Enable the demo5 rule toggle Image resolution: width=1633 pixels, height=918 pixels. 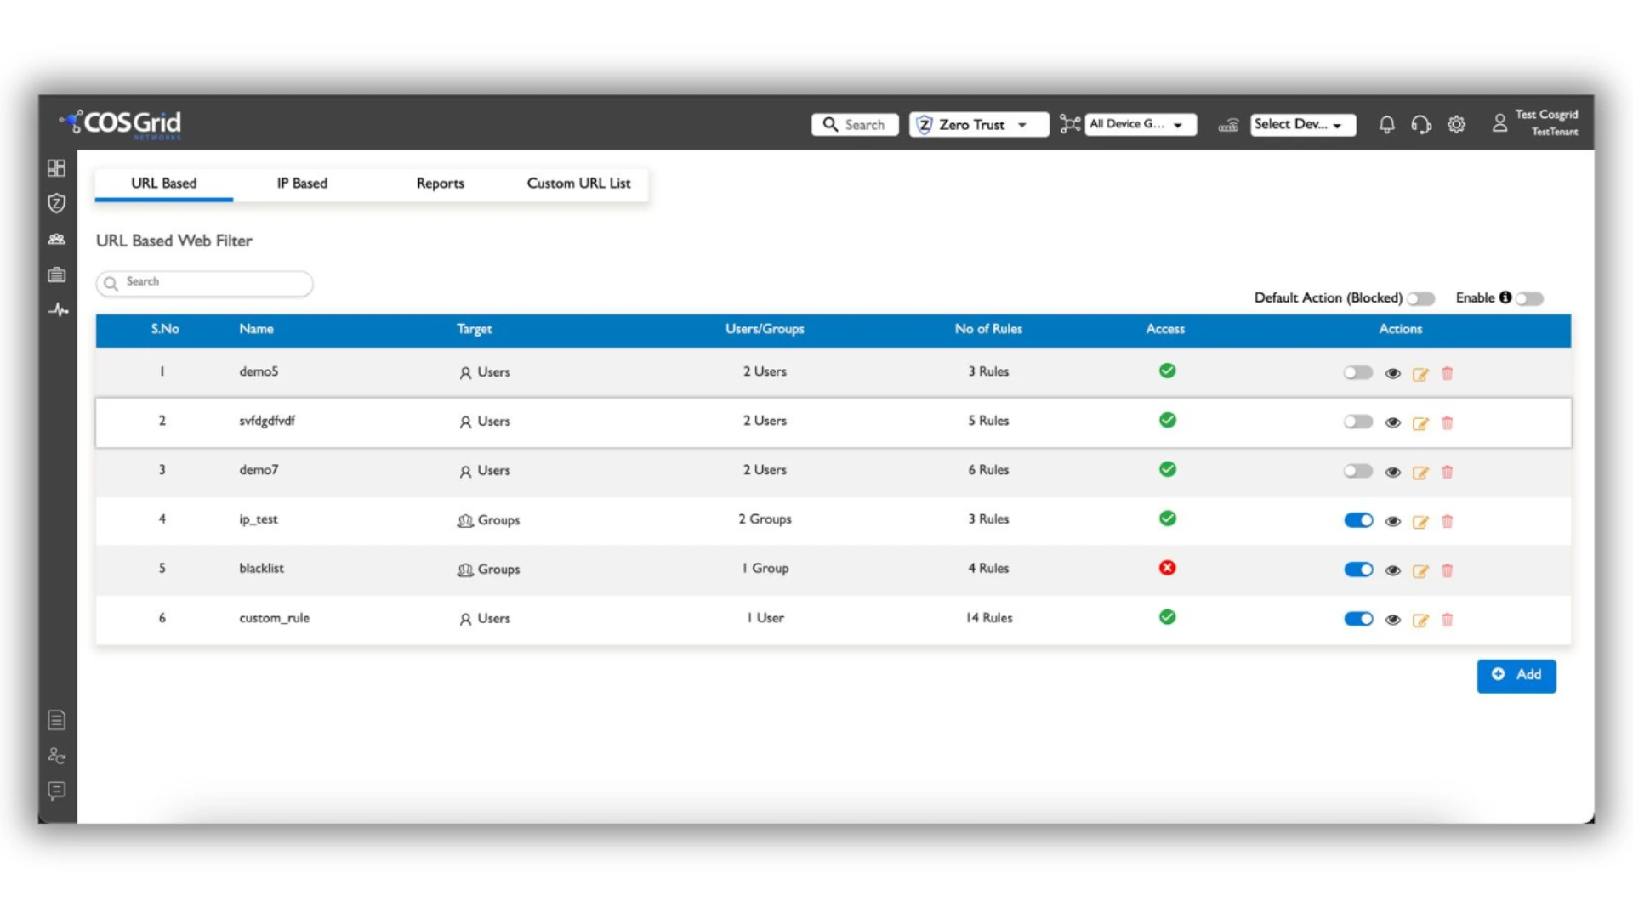coord(1357,372)
